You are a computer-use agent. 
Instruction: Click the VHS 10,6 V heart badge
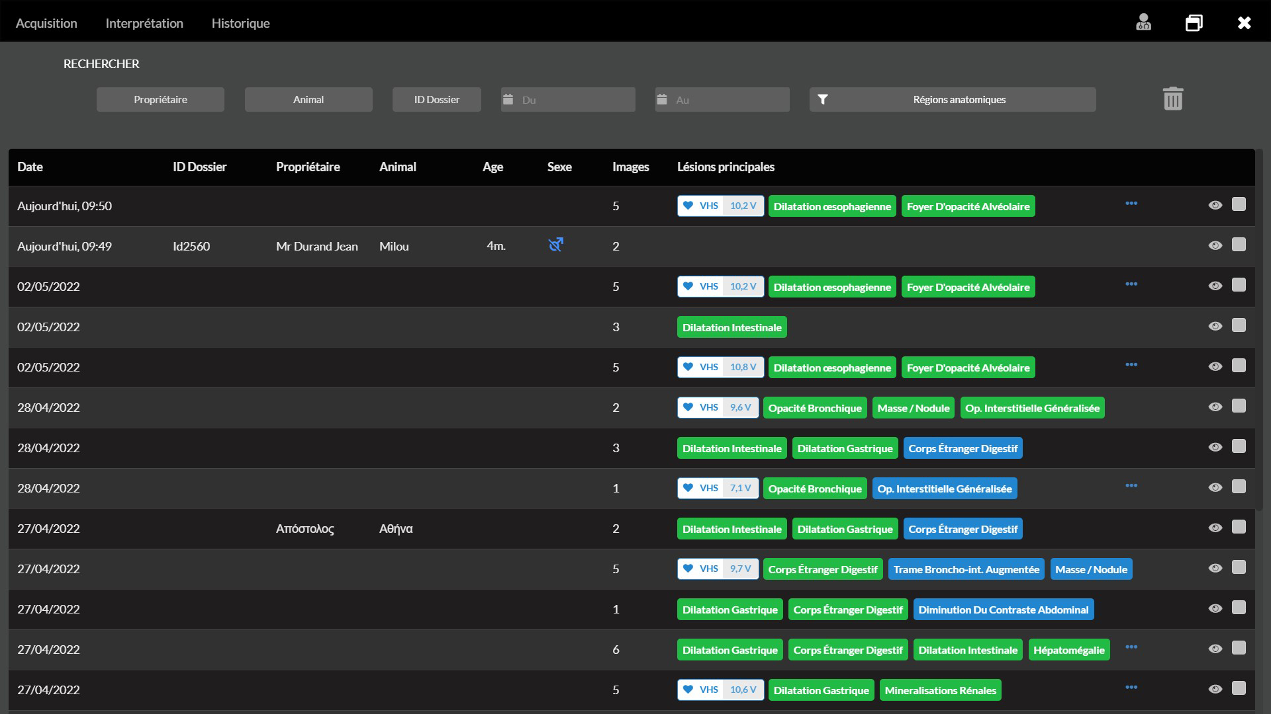[720, 690]
